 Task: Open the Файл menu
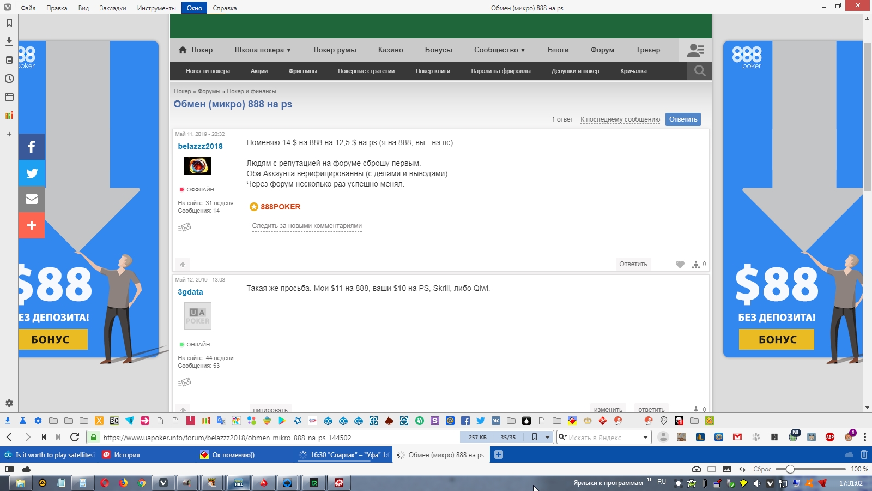28,8
